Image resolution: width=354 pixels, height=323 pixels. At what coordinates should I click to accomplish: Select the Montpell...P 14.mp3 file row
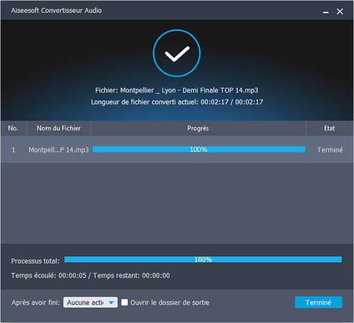coord(177,150)
